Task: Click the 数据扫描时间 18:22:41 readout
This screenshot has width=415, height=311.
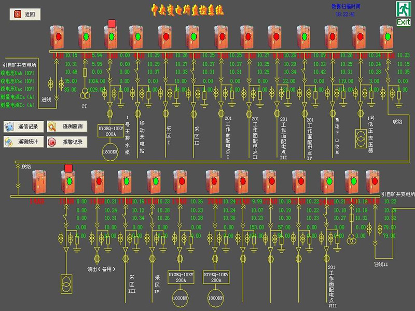Action: (345, 10)
